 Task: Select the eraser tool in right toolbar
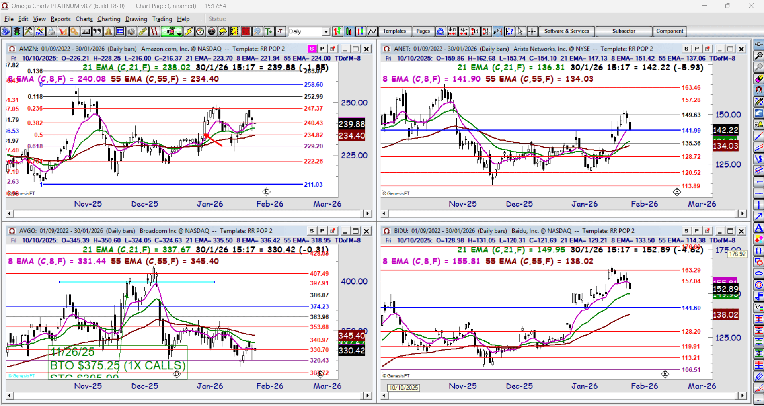point(759,79)
